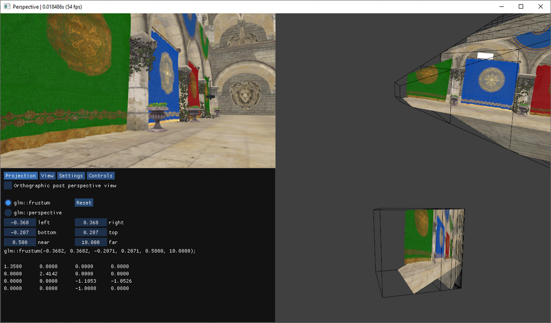Select the glm::perspective radio button

(8, 212)
